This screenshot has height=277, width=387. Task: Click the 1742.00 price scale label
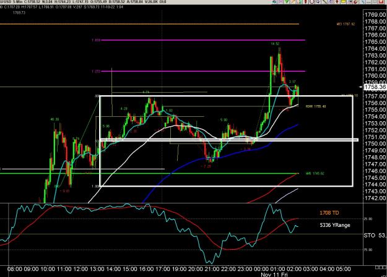[x=375, y=198]
